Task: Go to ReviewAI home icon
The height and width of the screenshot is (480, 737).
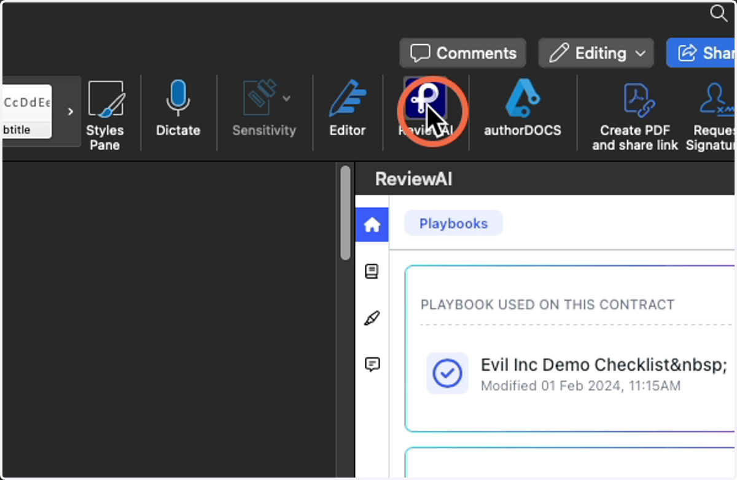Action: click(372, 225)
